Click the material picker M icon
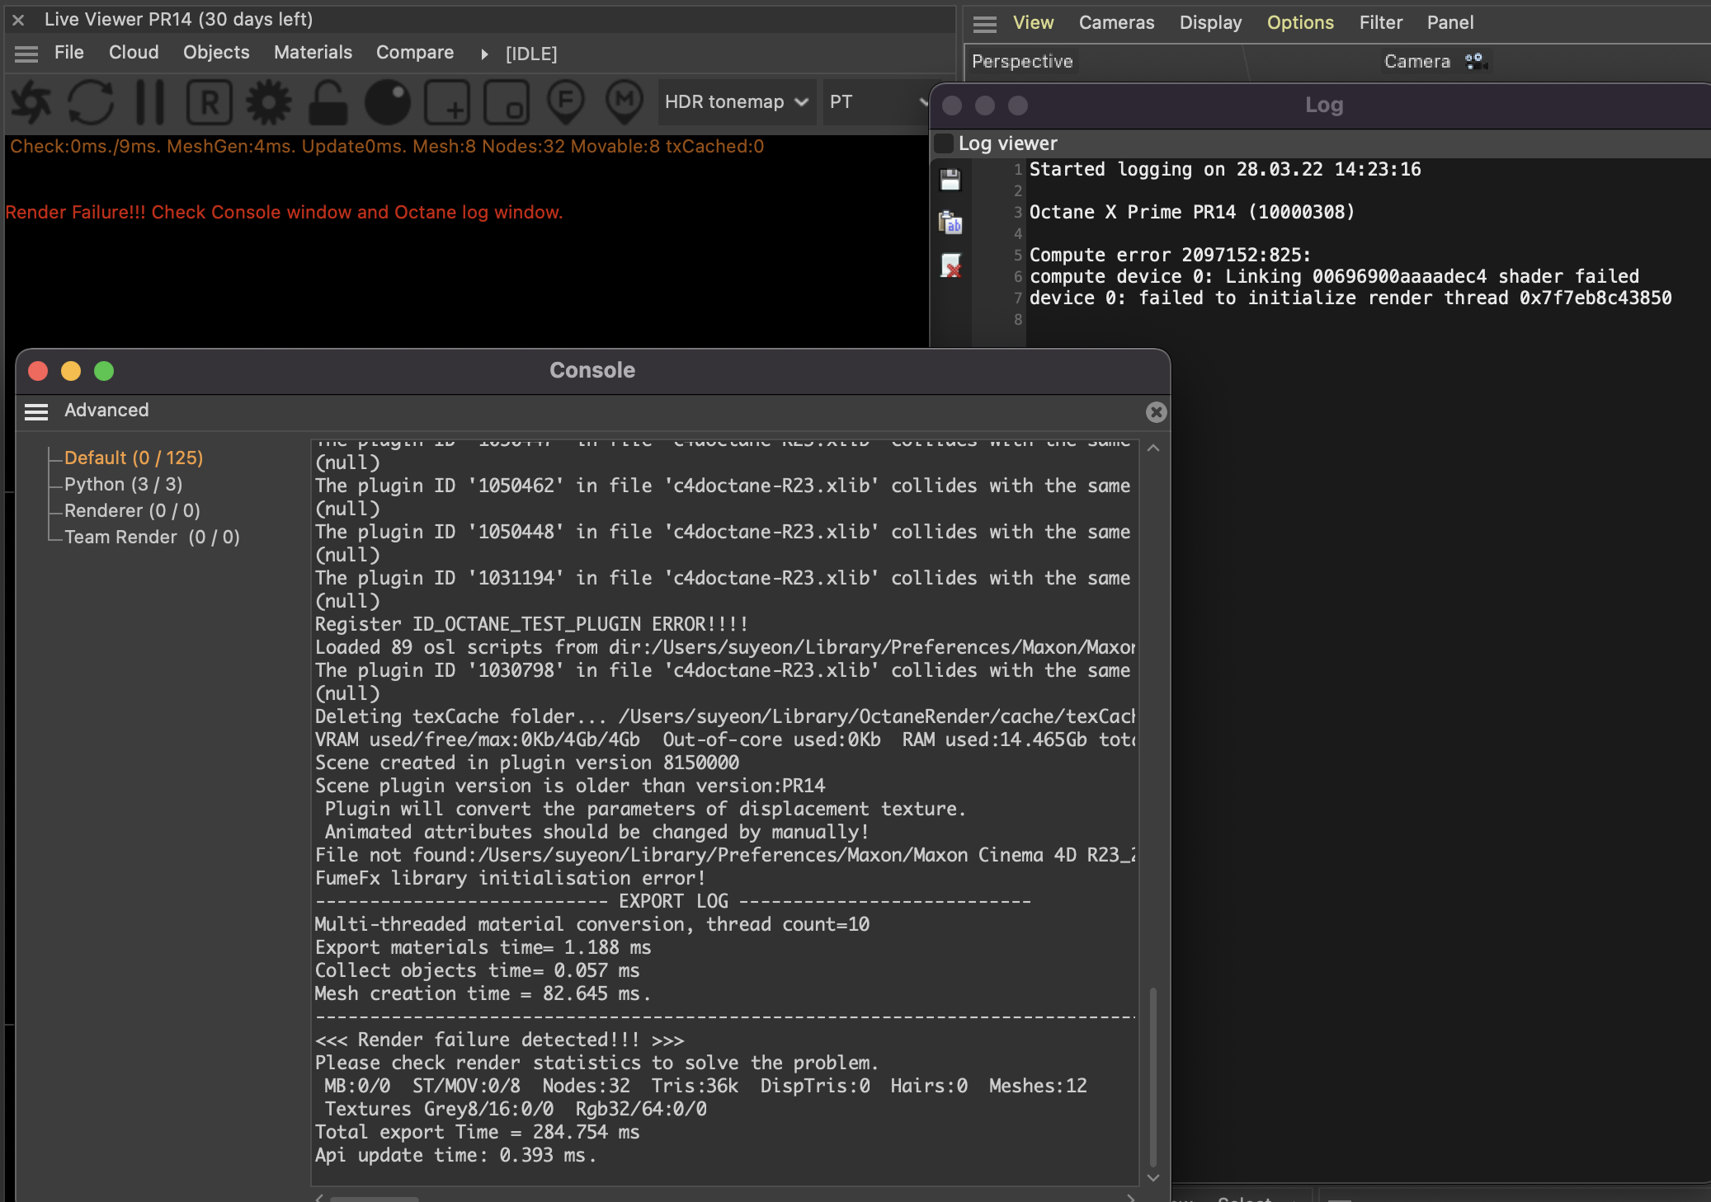The height and width of the screenshot is (1202, 1711). pos(625,102)
